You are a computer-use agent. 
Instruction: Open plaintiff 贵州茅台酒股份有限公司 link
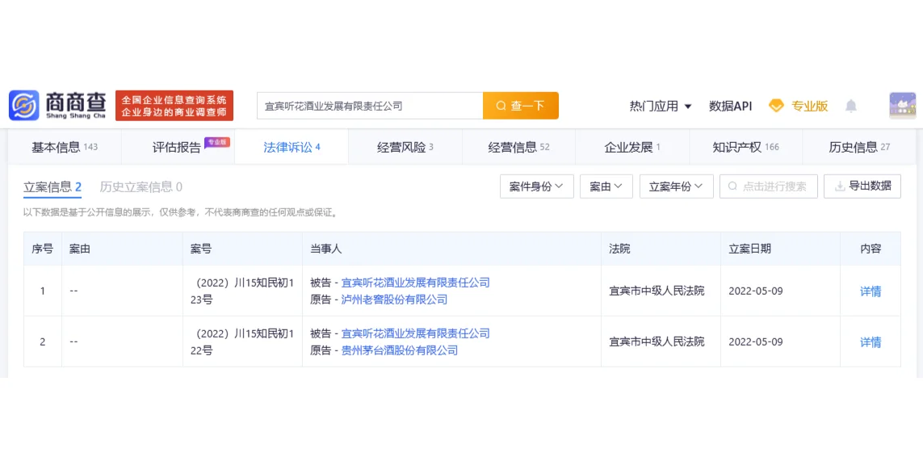tap(400, 351)
